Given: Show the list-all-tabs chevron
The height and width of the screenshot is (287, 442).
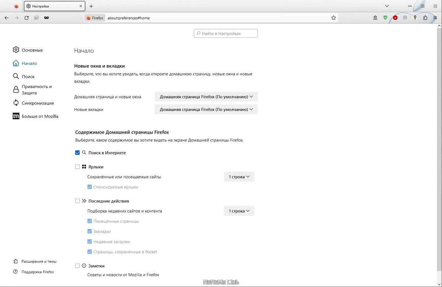Looking at the screenshot, I should pyautogui.click(x=387, y=6).
